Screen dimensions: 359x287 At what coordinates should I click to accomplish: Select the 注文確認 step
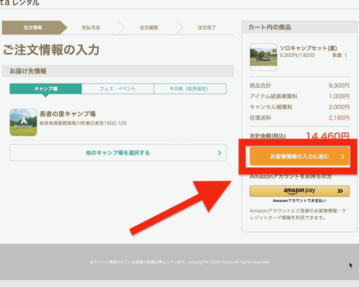149,28
